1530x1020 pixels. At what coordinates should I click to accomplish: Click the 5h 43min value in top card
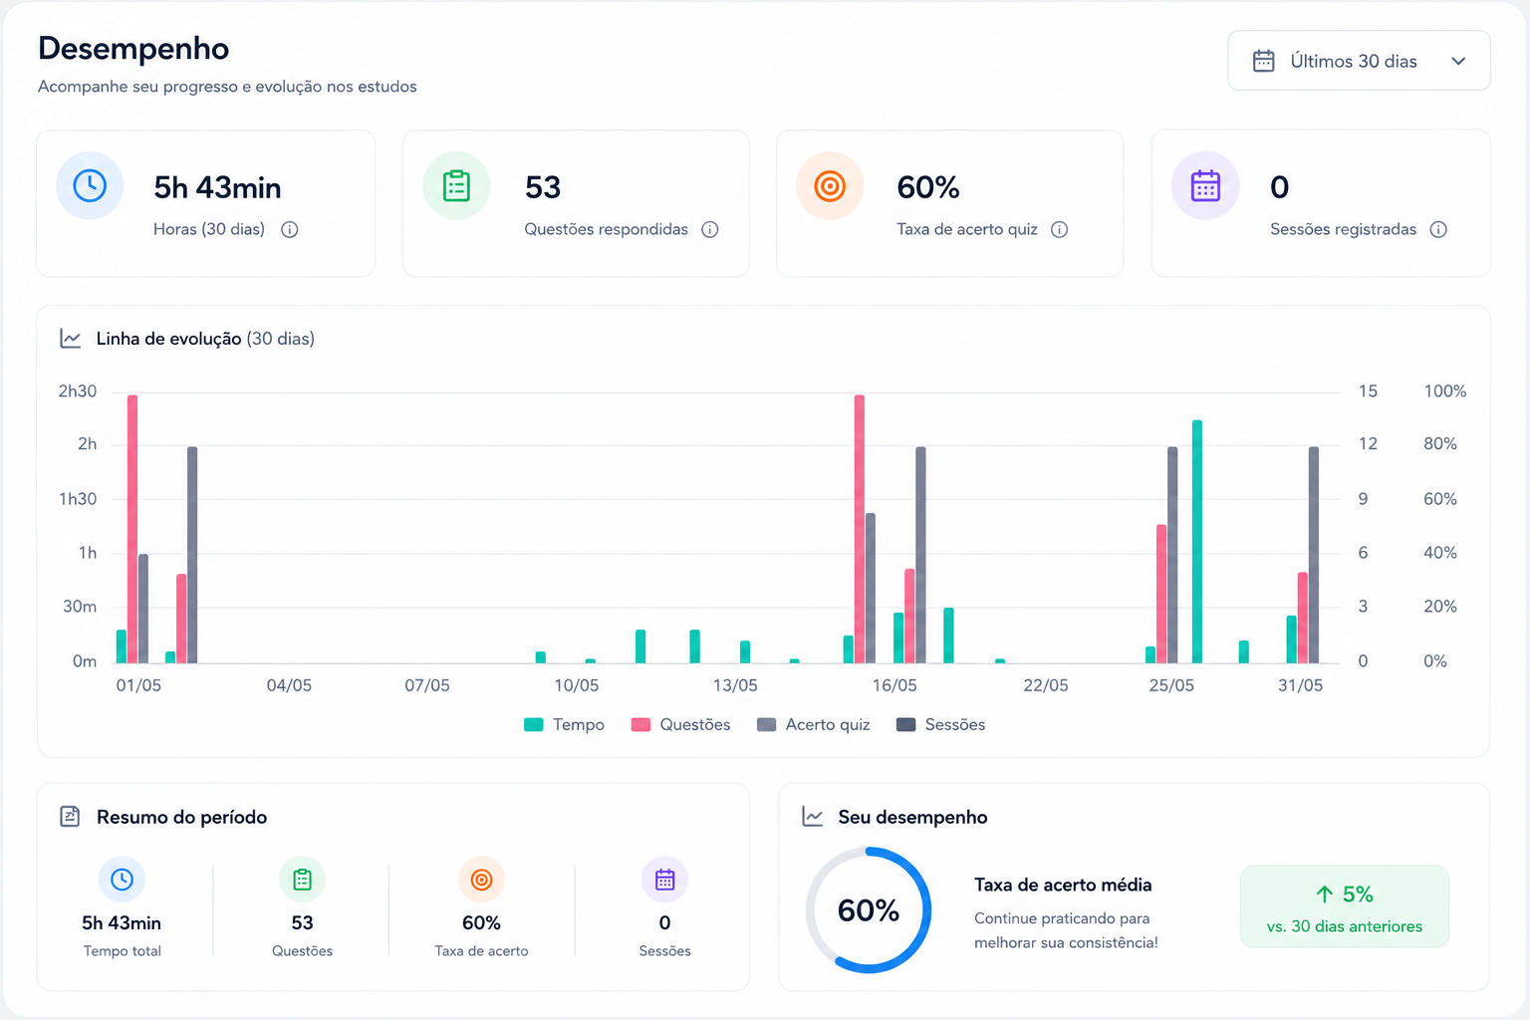click(x=217, y=187)
